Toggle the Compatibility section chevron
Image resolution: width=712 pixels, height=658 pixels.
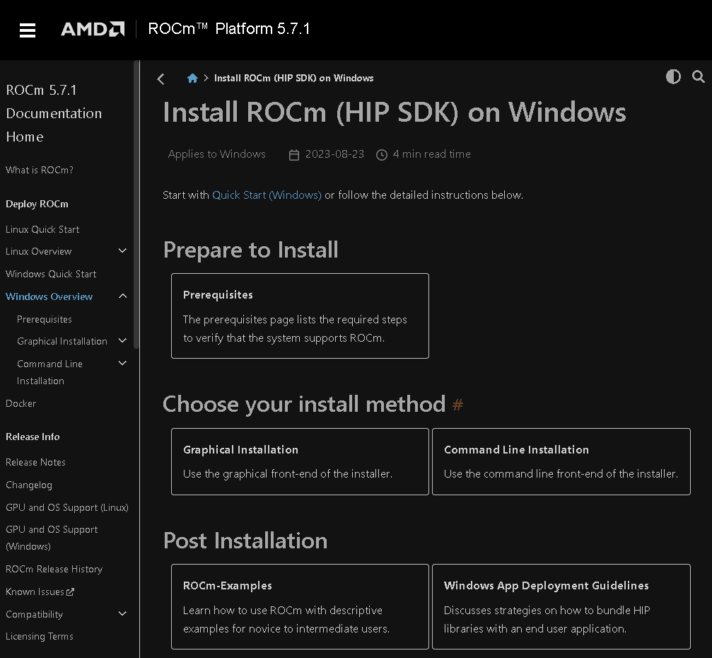click(x=122, y=614)
